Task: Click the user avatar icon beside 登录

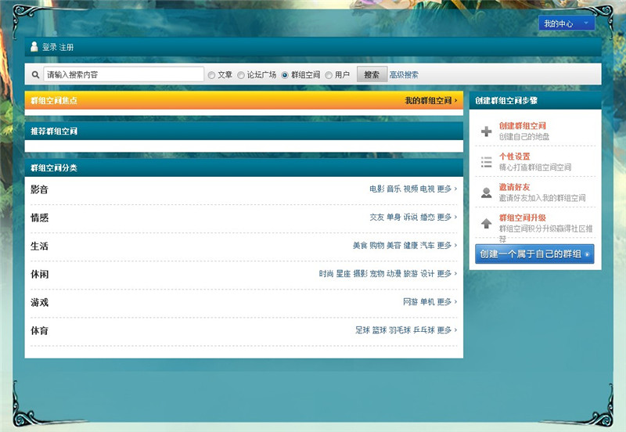Action: [x=34, y=47]
